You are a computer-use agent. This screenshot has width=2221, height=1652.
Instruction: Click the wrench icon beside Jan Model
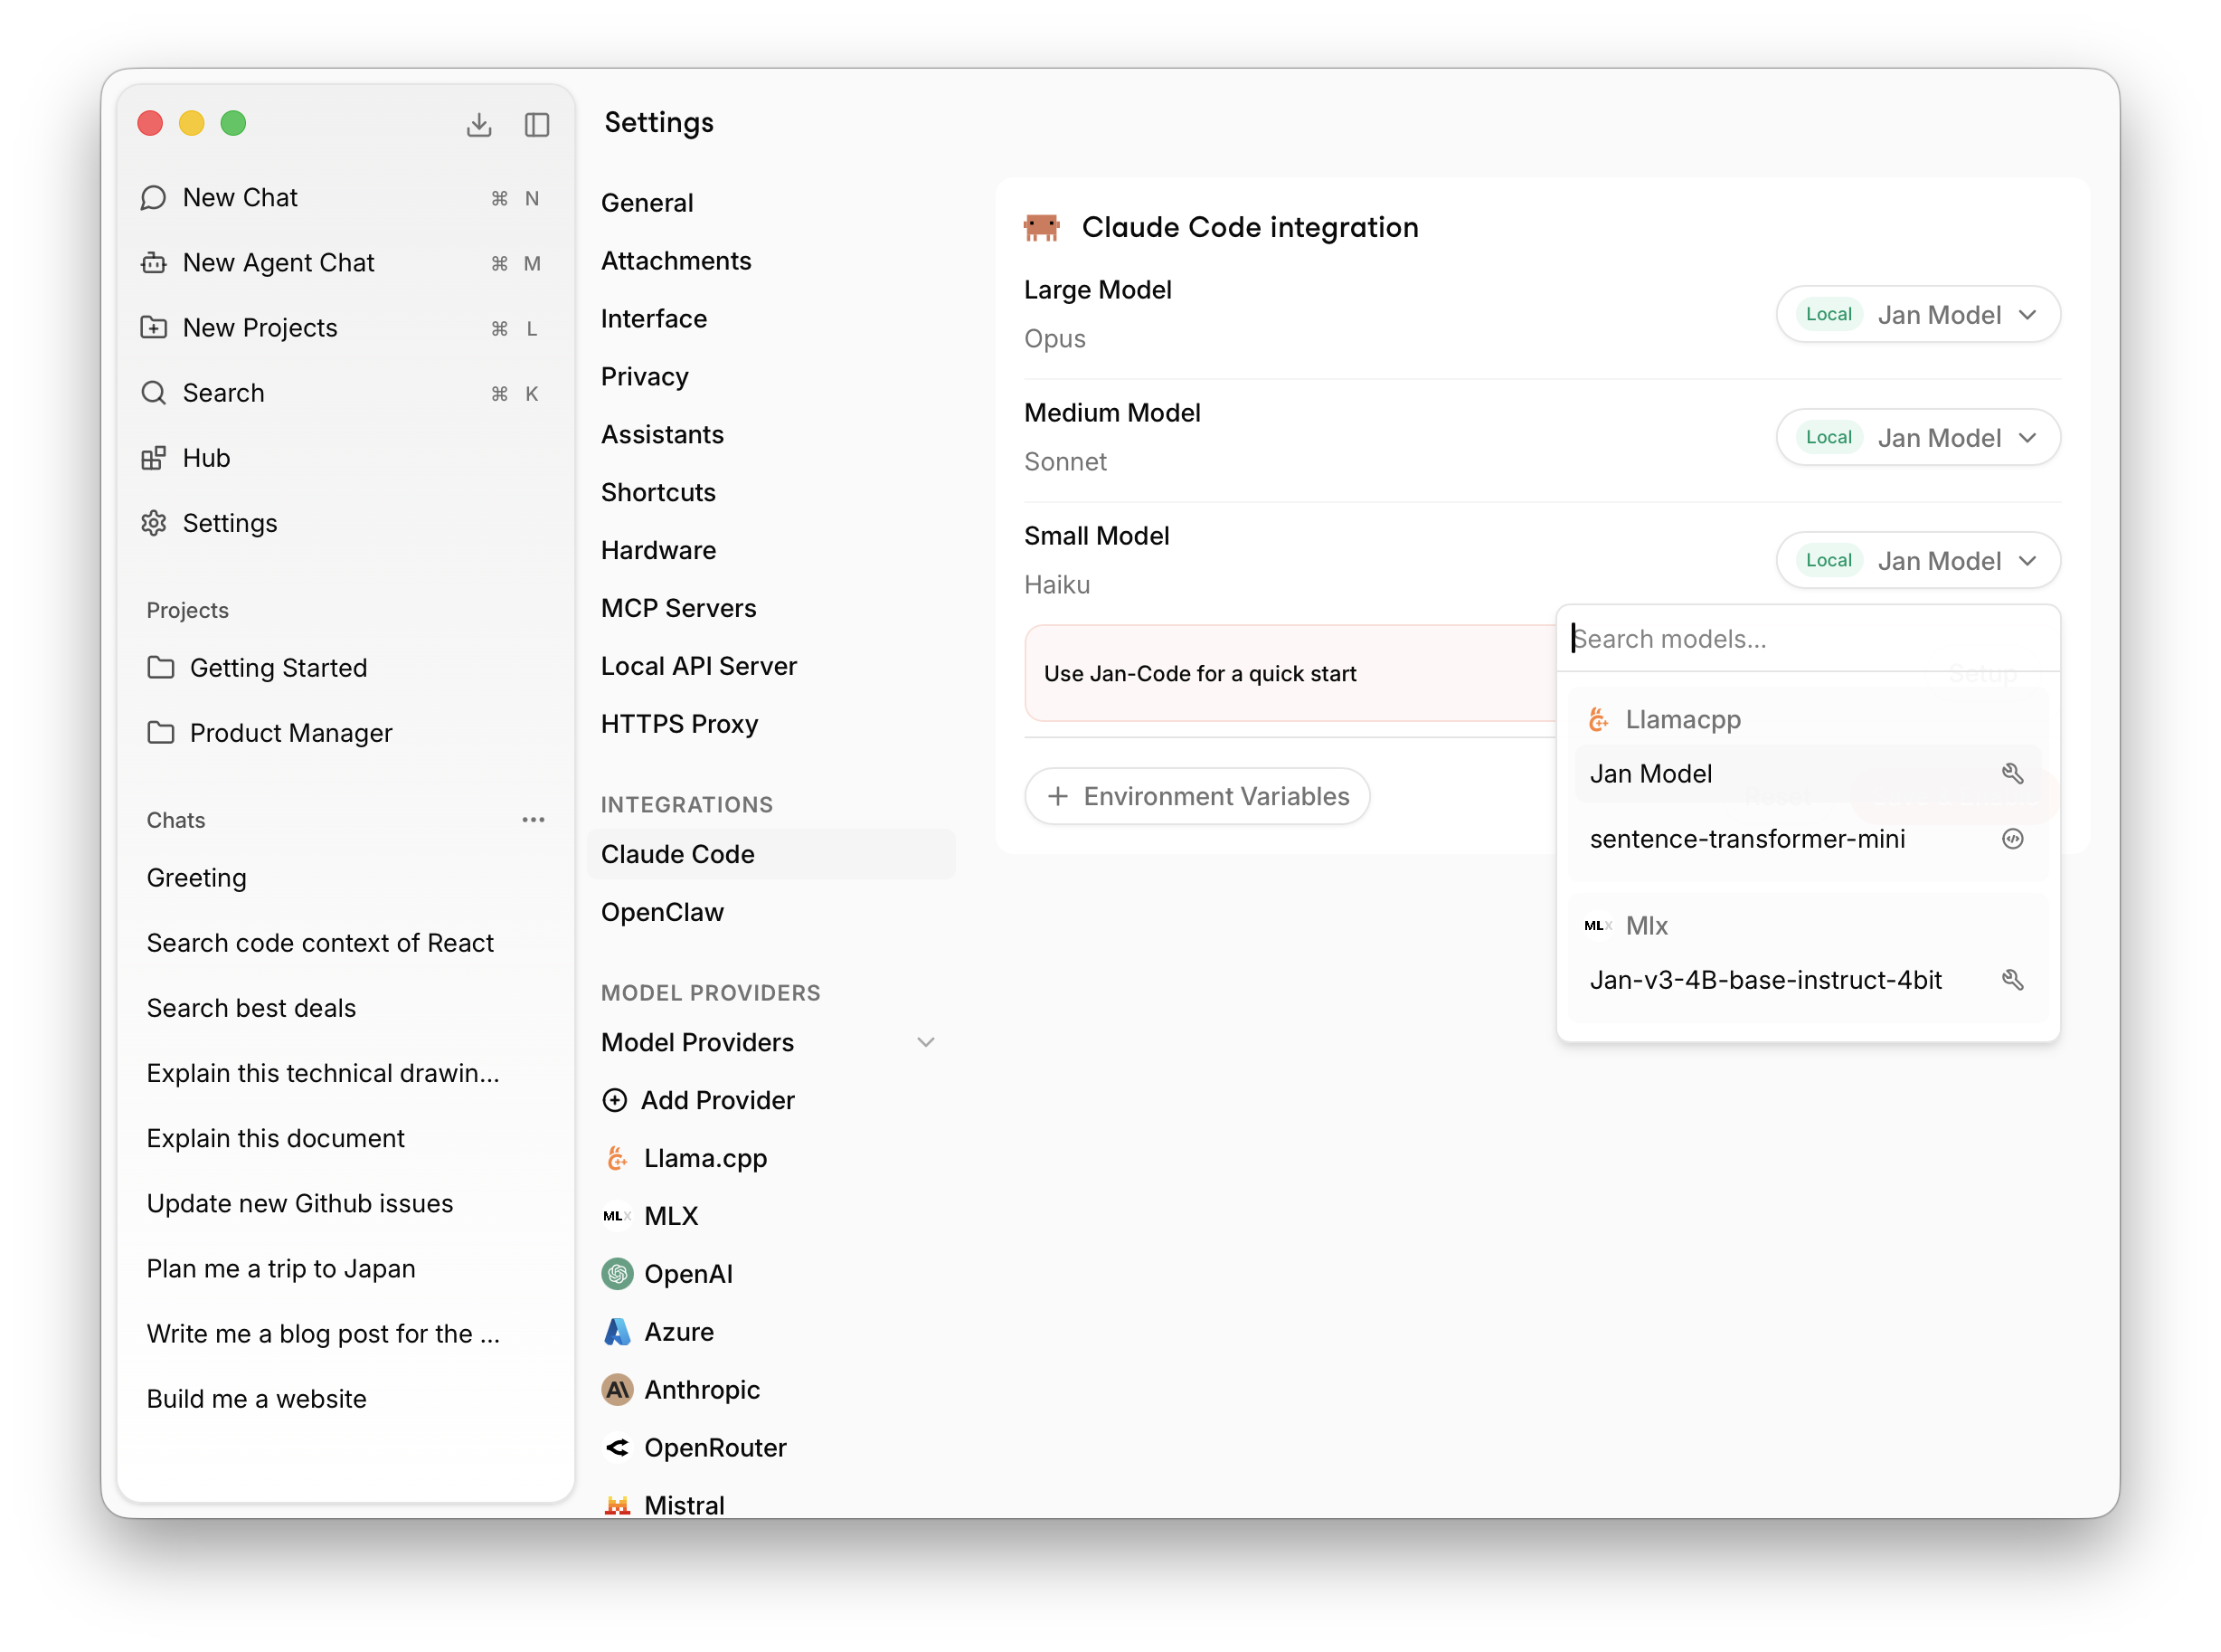coord(2012,773)
